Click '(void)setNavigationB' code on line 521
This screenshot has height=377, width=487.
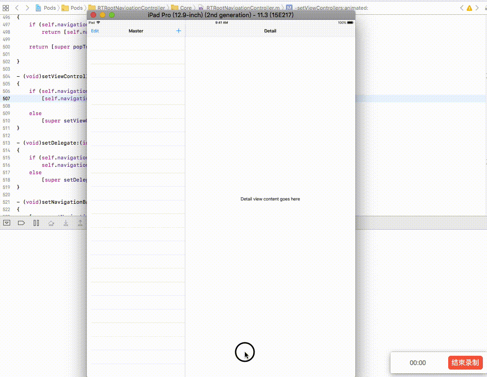pos(55,202)
